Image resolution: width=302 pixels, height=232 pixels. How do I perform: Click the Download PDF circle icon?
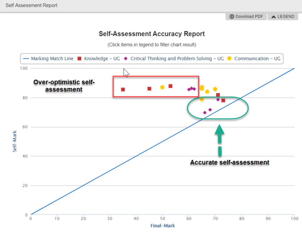click(232, 16)
